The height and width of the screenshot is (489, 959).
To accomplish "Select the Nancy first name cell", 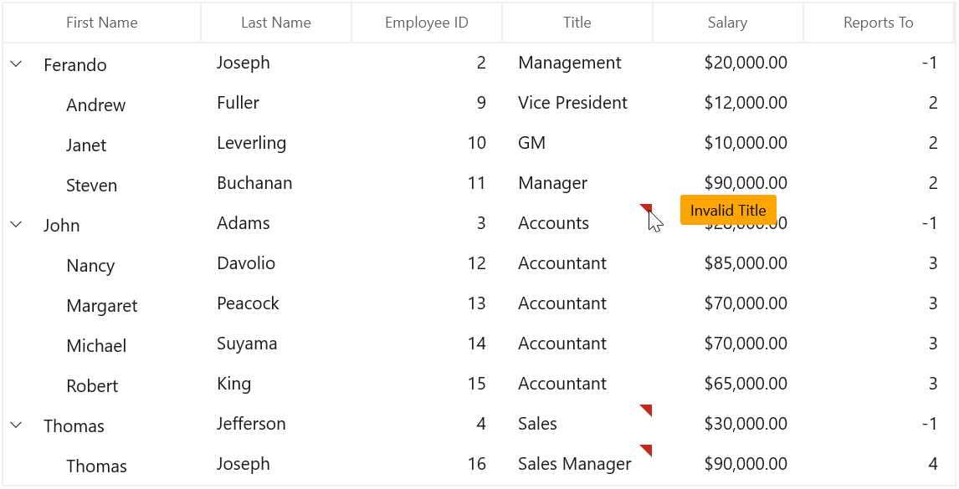I will [x=101, y=264].
